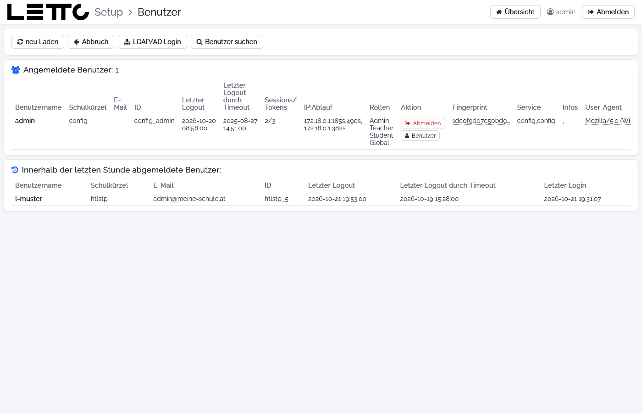The width and height of the screenshot is (642, 413).
Task: Click the logged-in users group icon
Action: 16,70
